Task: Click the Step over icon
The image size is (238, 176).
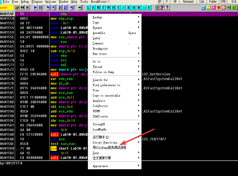Action: 54,8
